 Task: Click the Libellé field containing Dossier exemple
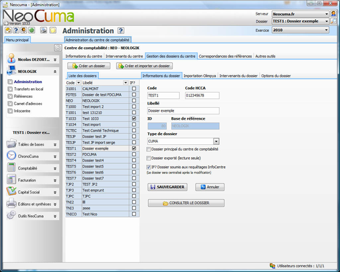coord(183,110)
